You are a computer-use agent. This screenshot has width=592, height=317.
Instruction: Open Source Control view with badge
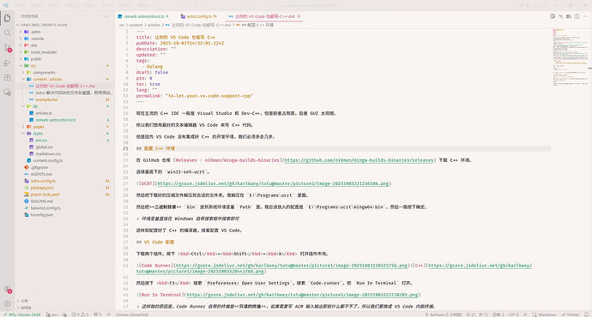pos(7,48)
